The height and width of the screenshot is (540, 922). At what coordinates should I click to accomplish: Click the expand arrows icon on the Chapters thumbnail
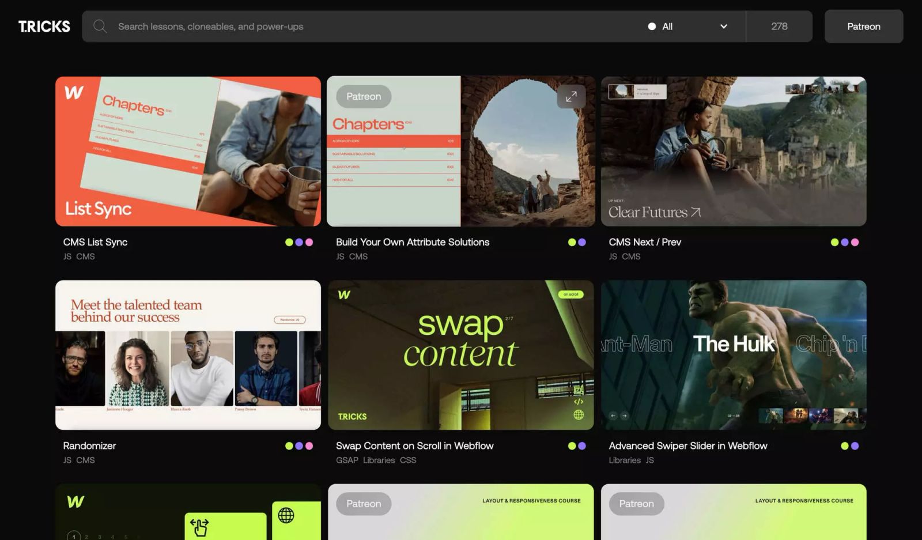point(571,97)
